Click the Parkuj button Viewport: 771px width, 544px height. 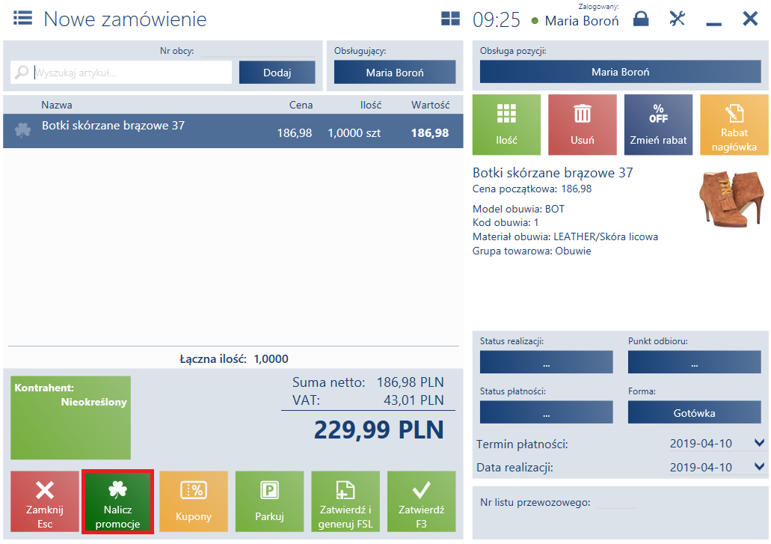(269, 501)
